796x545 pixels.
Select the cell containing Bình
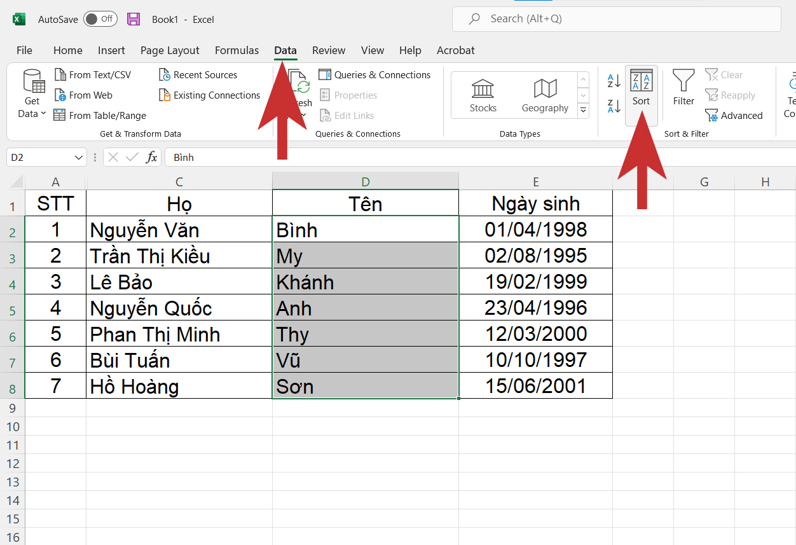(x=366, y=229)
